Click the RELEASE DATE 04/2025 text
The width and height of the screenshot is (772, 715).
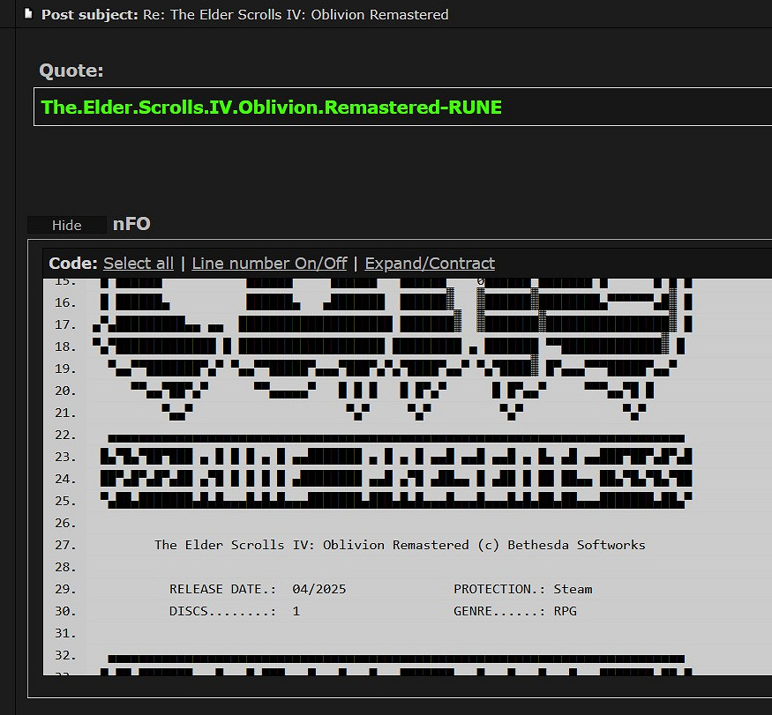point(258,589)
